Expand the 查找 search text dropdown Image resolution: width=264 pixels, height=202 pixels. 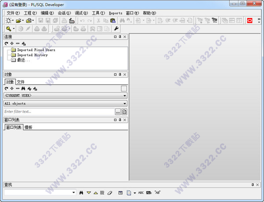click(73, 192)
